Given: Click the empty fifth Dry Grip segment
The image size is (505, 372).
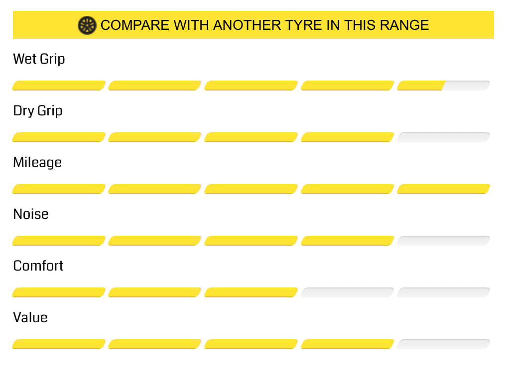Looking at the screenshot, I should click(x=444, y=137).
